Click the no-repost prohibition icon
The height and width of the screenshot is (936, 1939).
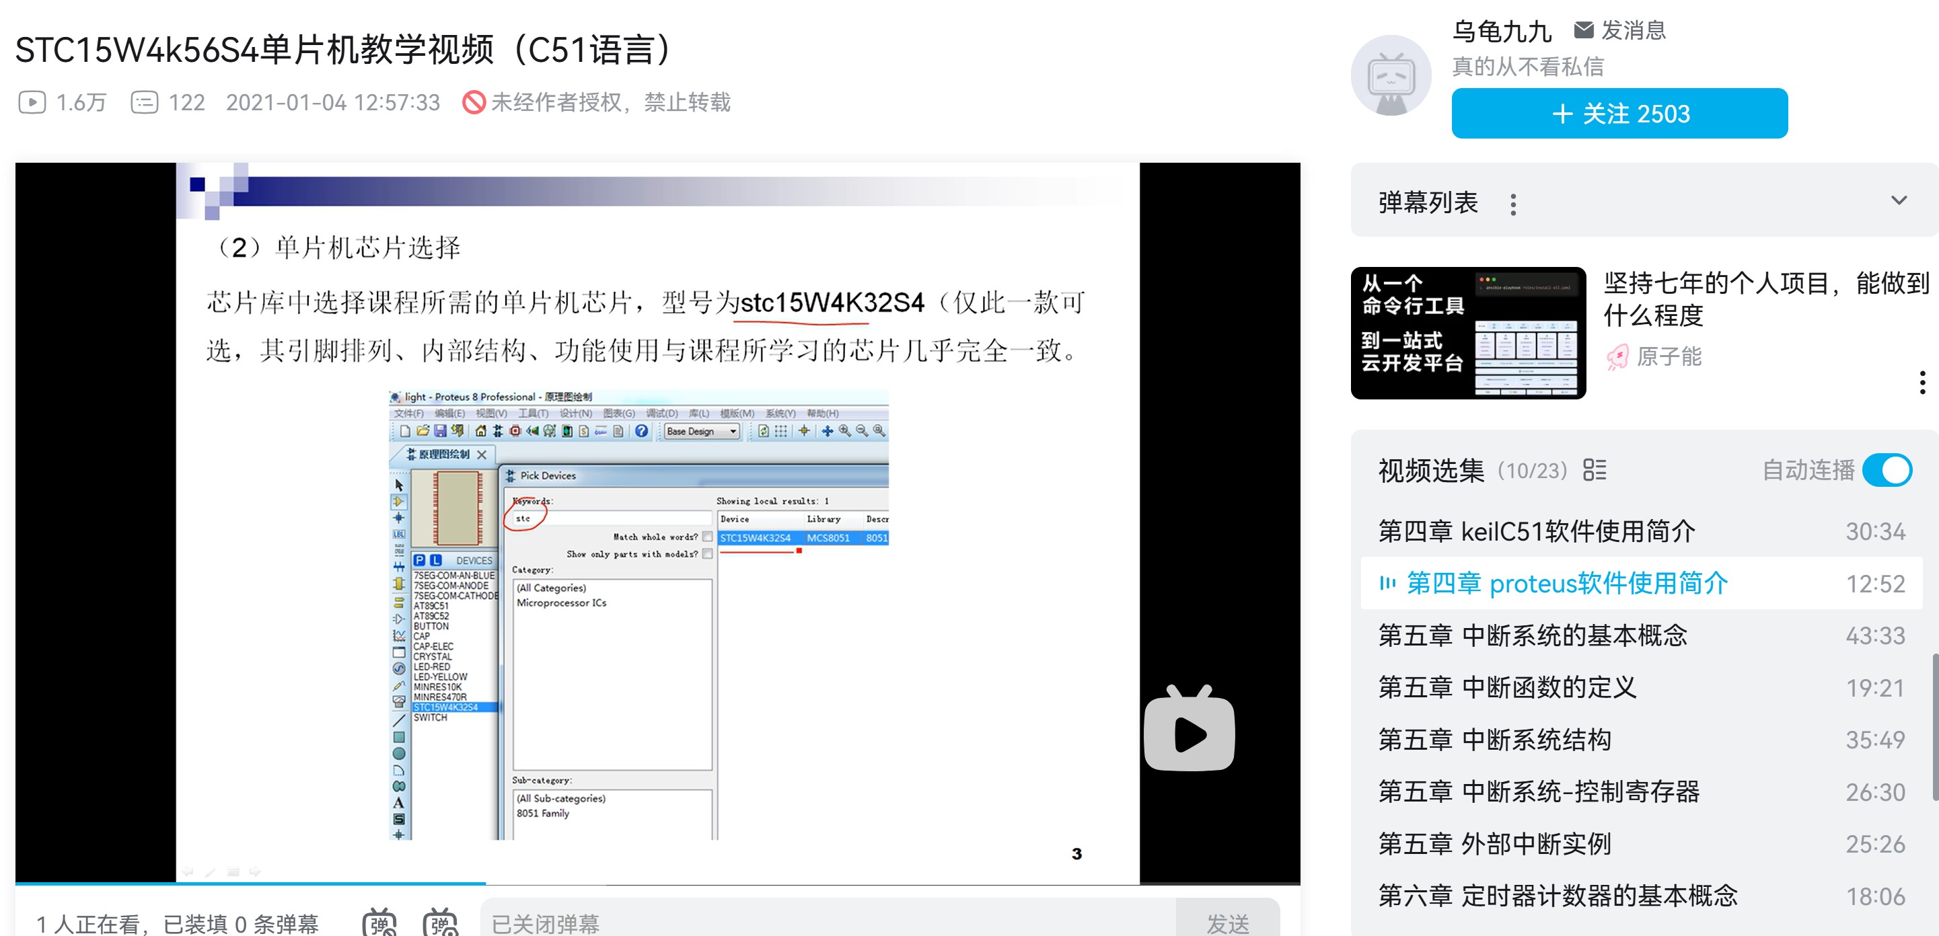click(474, 102)
